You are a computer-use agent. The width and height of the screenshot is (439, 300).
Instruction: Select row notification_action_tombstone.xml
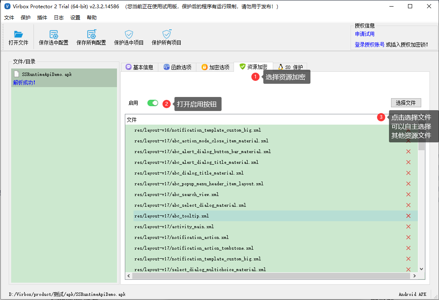pos(275,248)
